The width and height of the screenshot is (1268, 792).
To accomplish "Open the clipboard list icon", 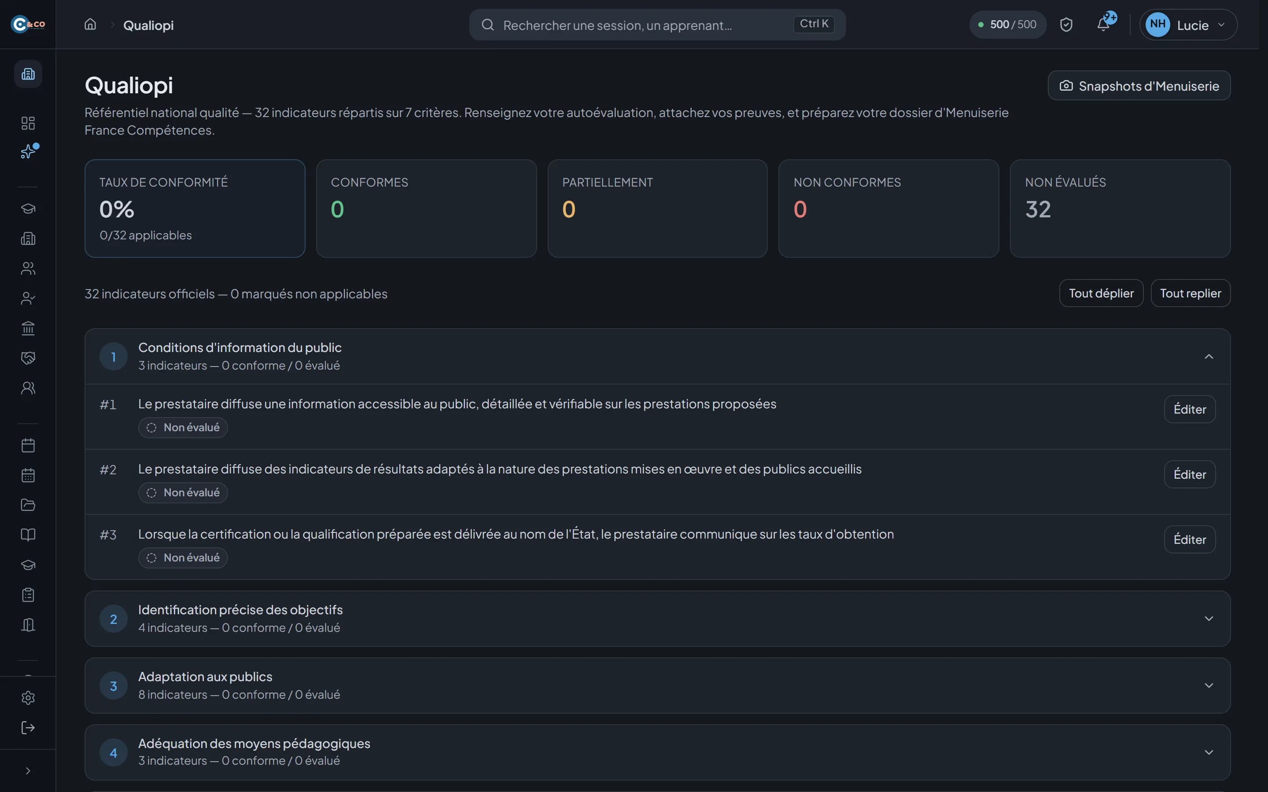I will point(28,595).
